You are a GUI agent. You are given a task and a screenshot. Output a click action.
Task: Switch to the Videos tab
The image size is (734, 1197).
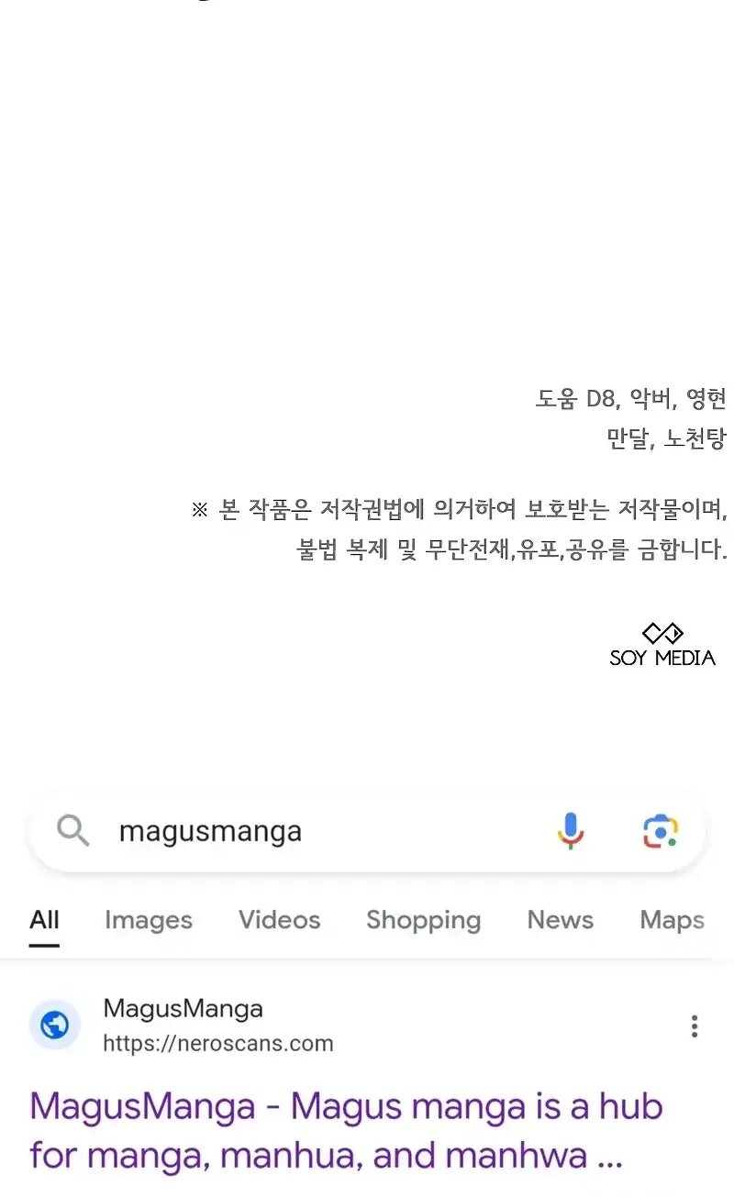280,920
